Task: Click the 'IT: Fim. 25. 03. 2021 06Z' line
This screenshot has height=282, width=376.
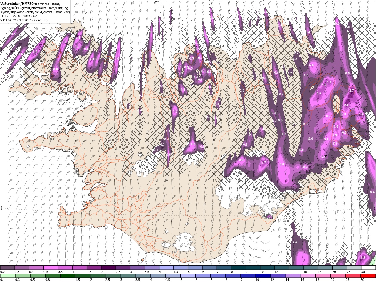Action: [x=19, y=16]
